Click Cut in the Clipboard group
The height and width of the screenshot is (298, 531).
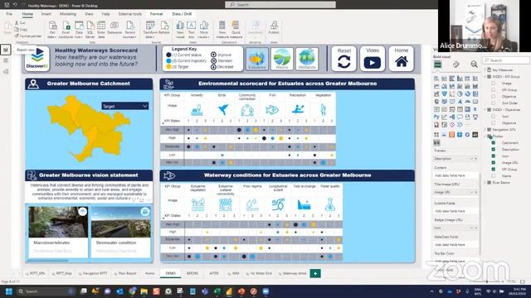20,22
